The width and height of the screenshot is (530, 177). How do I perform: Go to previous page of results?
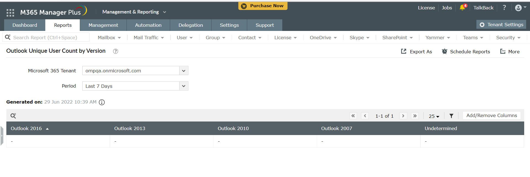[x=365, y=116]
